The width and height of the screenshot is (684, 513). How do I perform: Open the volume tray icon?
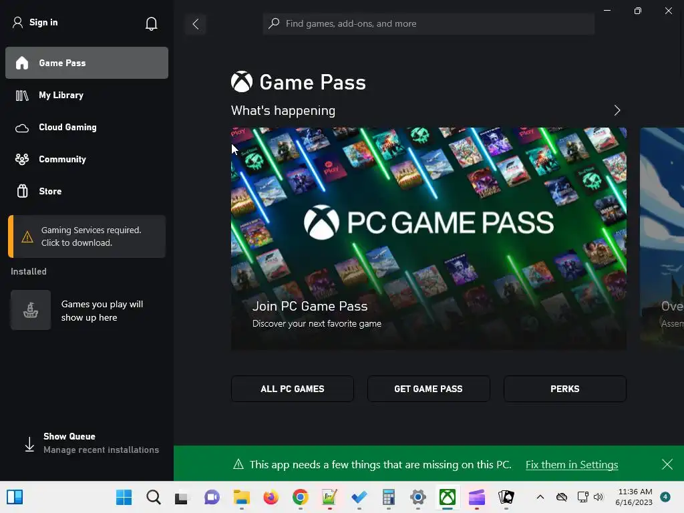coord(598,497)
